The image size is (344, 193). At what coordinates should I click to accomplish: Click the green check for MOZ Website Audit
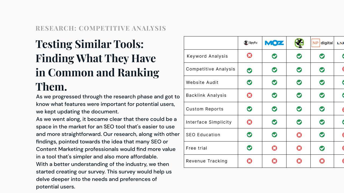[x=274, y=82]
